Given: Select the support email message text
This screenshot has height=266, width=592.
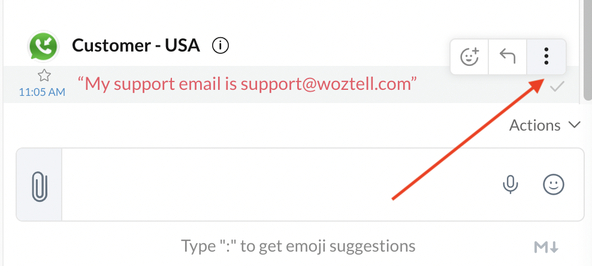Looking at the screenshot, I should click(247, 84).
